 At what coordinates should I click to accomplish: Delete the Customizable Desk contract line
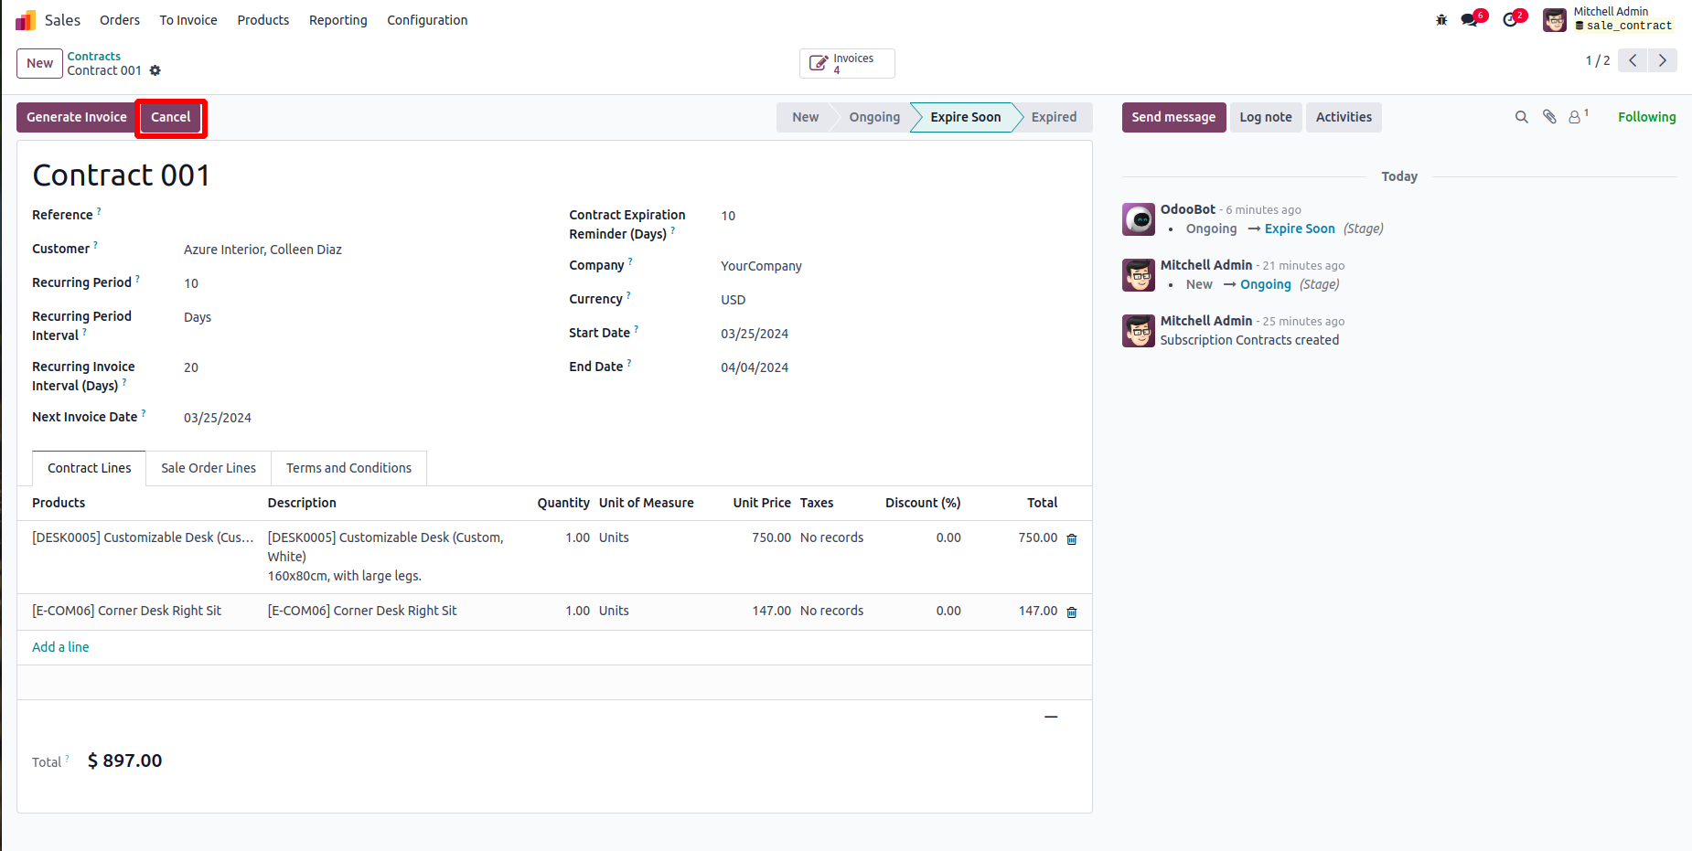(1072, 539)
